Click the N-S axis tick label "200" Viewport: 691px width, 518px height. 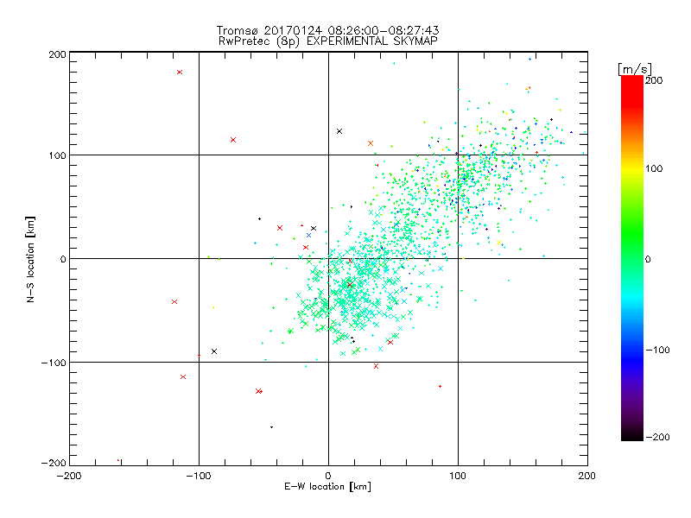(57, 54)
